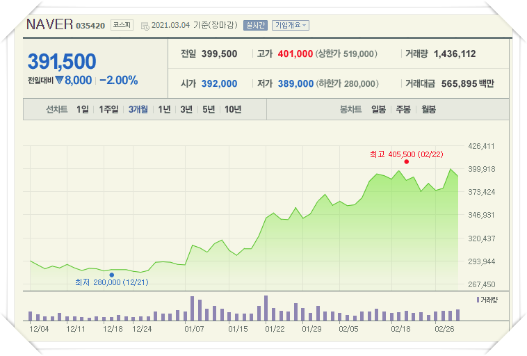Select the 5년 chart range
Viewport: 527px width, 356px height.
coord(209,109)
